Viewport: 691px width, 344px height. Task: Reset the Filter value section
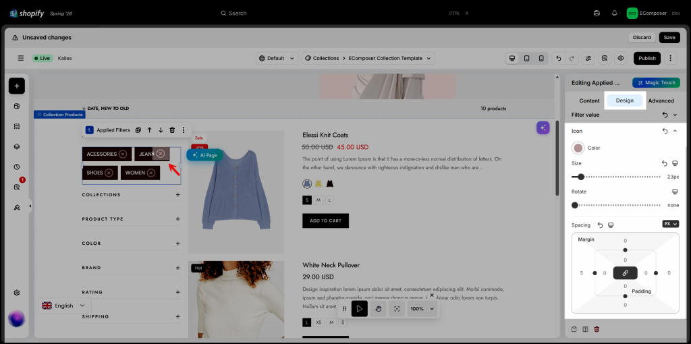click(x=665, y=115)
